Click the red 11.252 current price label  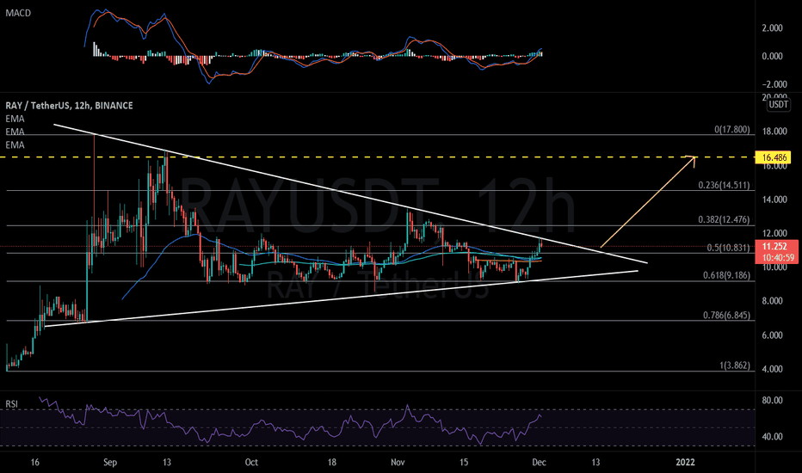776,247
